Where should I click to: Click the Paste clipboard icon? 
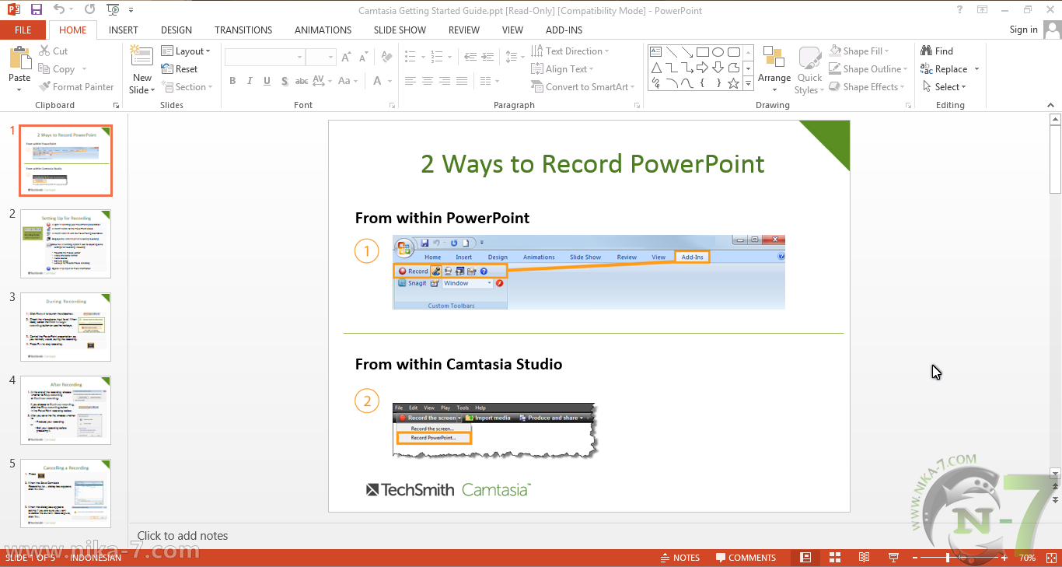(19, 59)
